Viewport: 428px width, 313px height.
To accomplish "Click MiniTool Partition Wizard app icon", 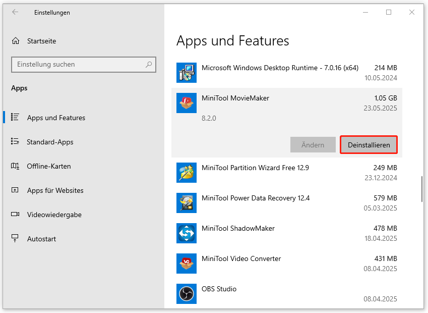I will click(x=187, y=173).
